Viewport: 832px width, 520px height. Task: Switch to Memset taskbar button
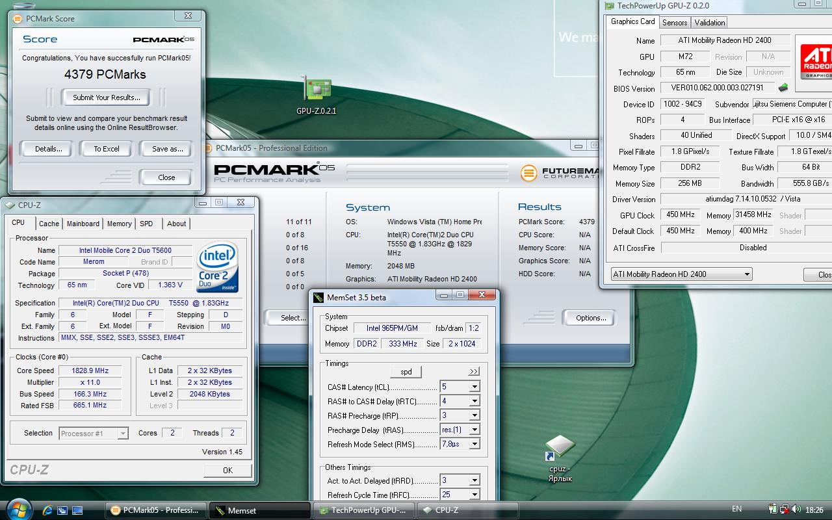tap(261, 510)
